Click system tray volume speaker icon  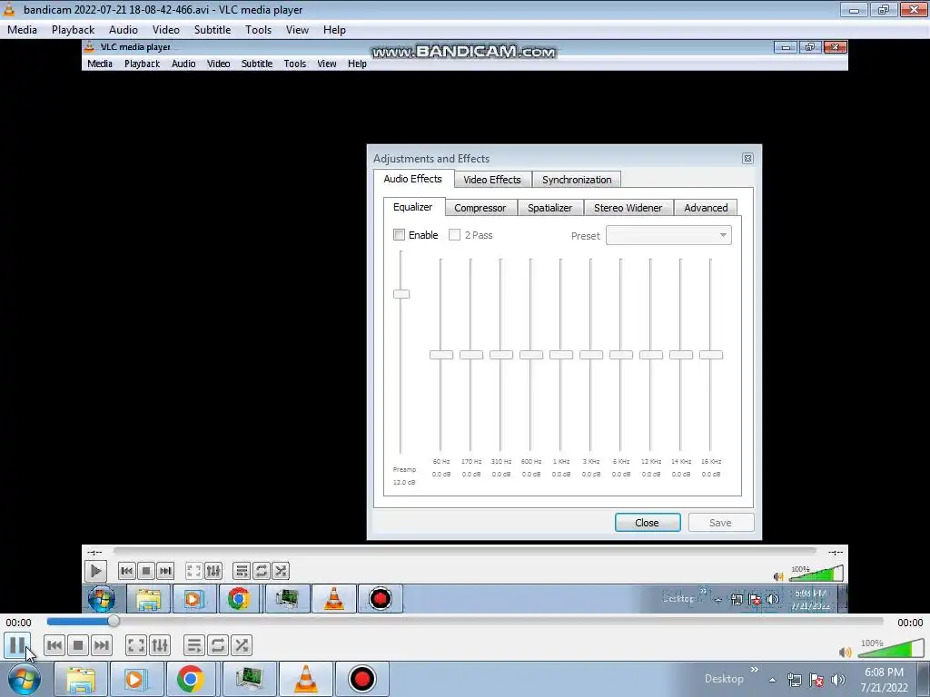click(838, 680)
